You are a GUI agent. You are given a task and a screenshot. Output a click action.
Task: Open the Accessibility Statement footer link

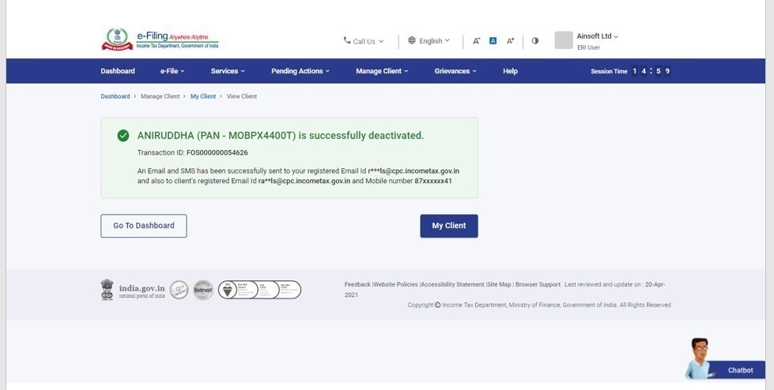click(x=453, y=284)
